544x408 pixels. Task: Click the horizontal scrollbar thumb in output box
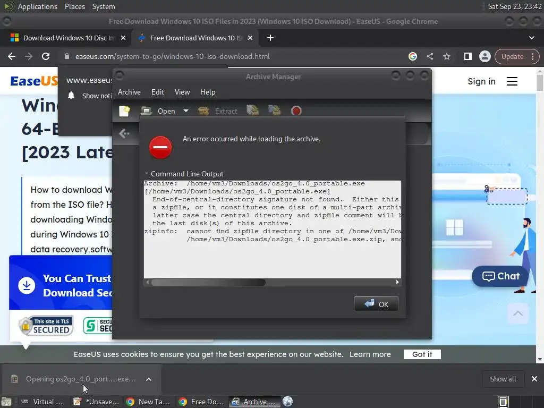[x=208, y=282]
